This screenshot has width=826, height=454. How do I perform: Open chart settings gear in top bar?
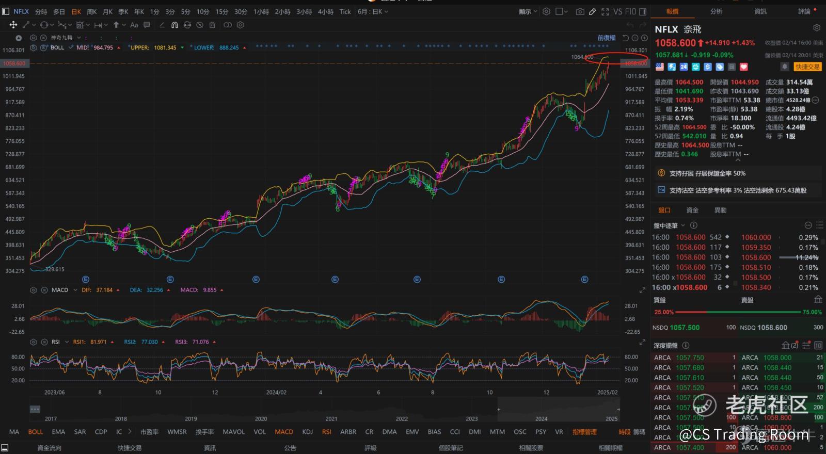click(546, 11)
